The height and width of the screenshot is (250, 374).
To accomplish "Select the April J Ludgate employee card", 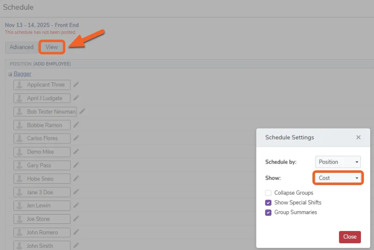I will tap(42, 98).
